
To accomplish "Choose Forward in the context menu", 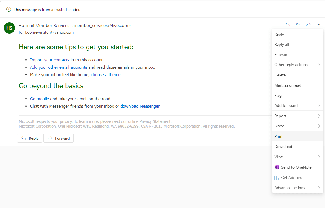I will (298, 54).
